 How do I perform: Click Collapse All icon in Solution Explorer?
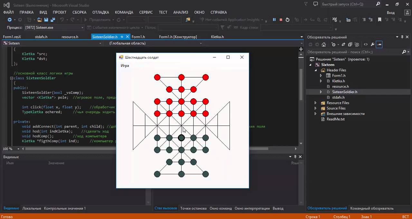pos(350,44)
